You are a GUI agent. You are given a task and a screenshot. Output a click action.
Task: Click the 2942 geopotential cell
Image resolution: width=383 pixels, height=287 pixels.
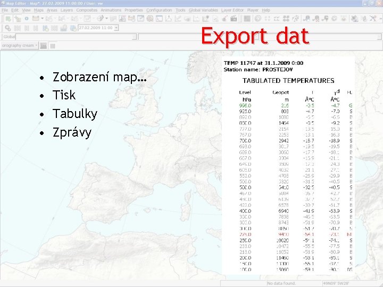[284, 141]
